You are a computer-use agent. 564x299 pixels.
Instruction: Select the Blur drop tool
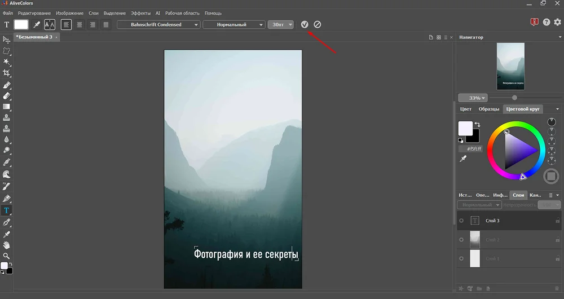click(6, 139)
